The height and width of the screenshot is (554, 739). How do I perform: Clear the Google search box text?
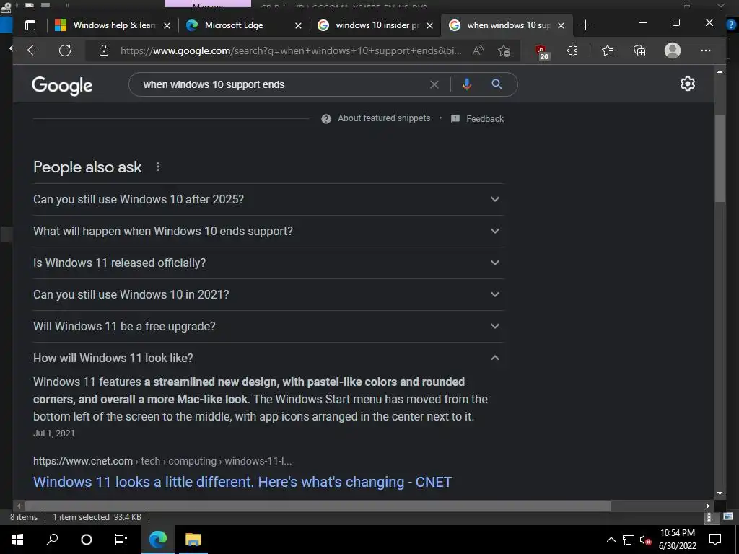tap(434, 85)
